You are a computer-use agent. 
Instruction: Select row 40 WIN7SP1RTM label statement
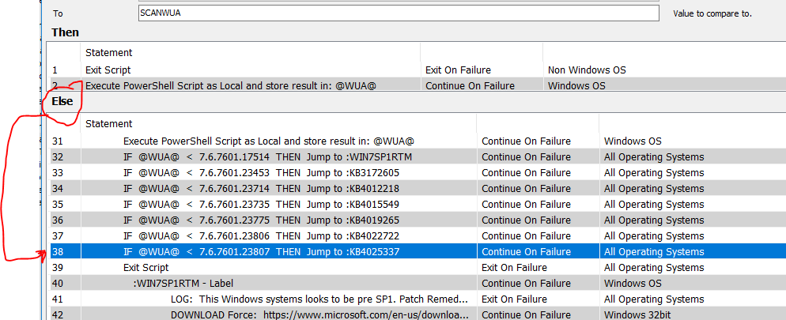183,283
